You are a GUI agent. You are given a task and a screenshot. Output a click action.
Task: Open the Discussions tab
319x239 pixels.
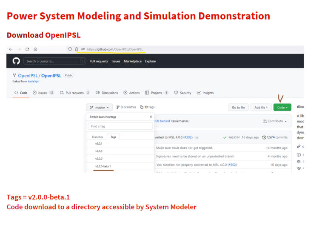pos(107,93)
